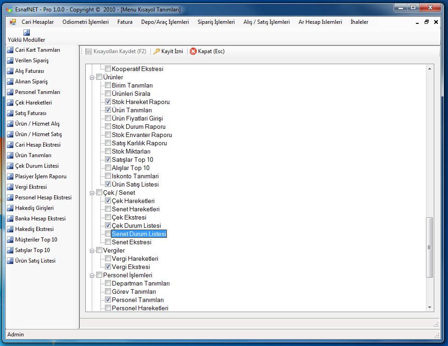
Task: Open Çek Hareketleri sidebar icon
Action: [10, 103]
